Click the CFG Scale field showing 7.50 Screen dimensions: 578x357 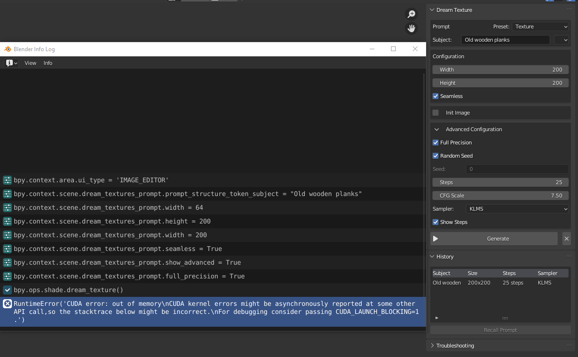500,196
